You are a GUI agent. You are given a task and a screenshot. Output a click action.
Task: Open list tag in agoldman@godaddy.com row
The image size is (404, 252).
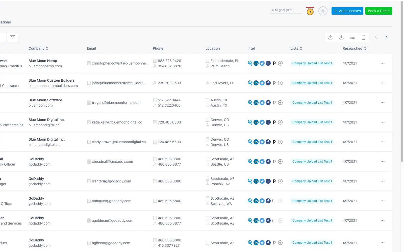312,220
